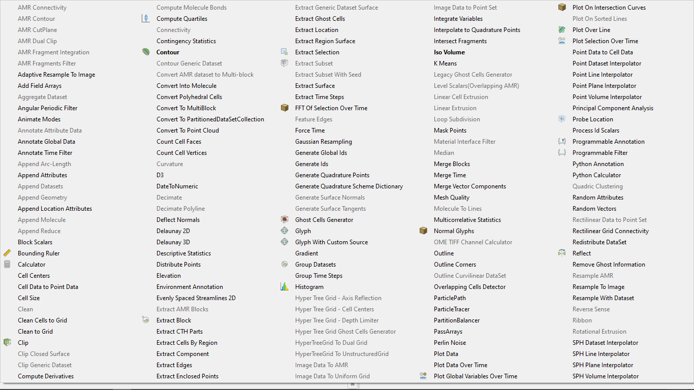The height and width of the screenshot is (390, 694).
Task: Click the Reflect filter icon
Action: pos(562,253)
